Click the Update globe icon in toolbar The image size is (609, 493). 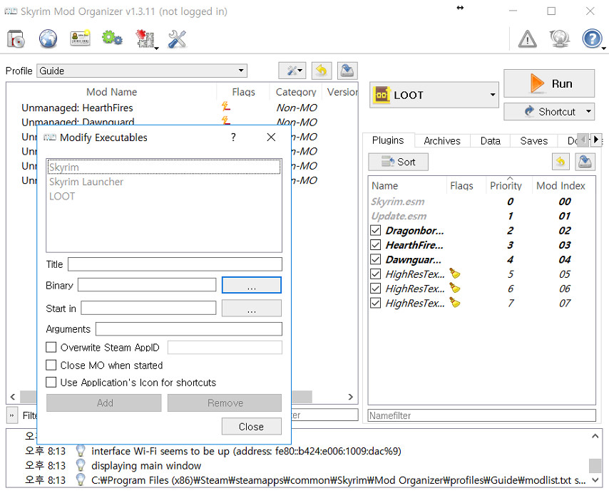559,38
